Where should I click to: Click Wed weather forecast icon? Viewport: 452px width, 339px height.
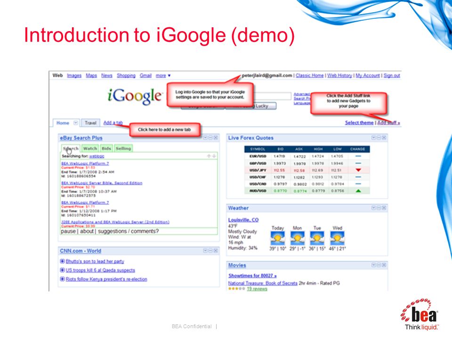pos(337,238)
